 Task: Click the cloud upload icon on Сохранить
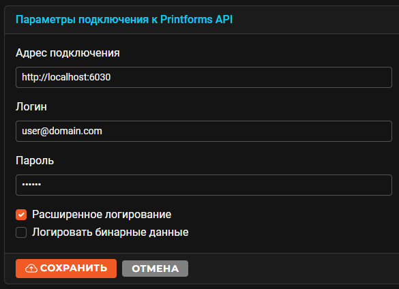click(x=31, y=269)
